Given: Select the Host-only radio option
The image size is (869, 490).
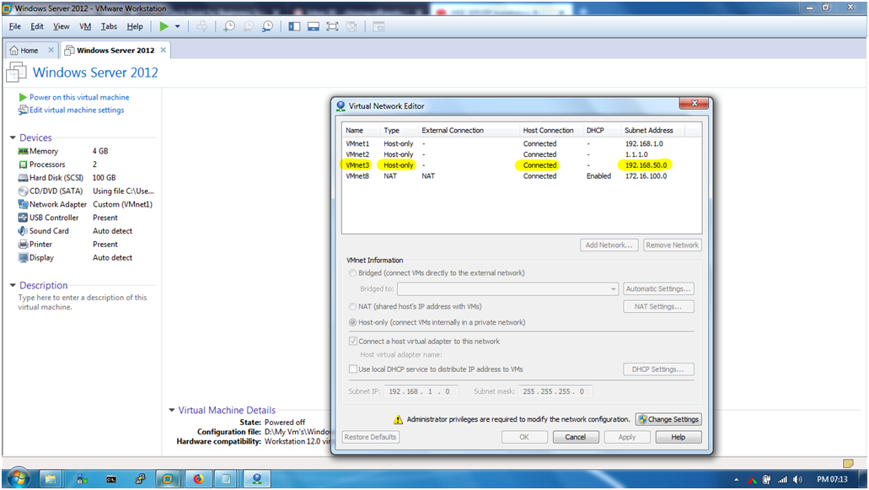Looking at the screenshot, I should coord(352,322).
